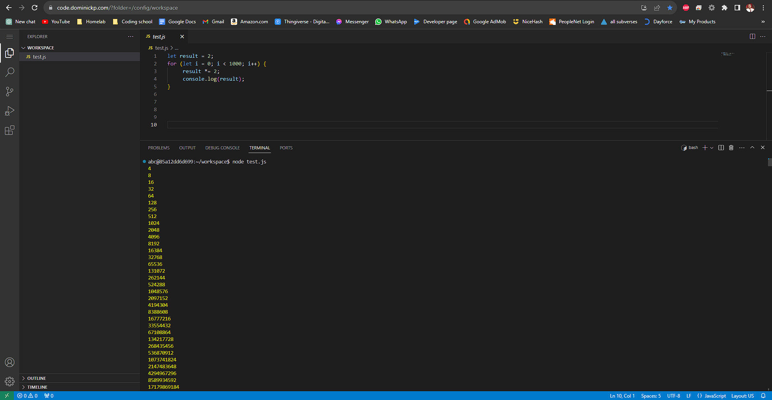This screenshot has height=400, width=772.
Task: Click the ports forwarded status item
Action: pyautogui.click(x=49, y=396)
